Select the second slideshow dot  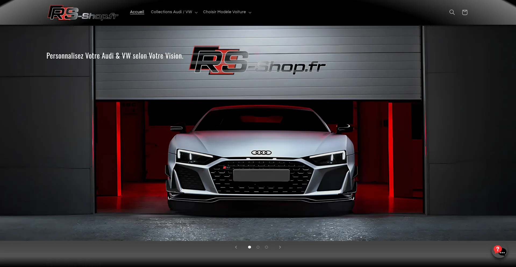tap(258, 247)
